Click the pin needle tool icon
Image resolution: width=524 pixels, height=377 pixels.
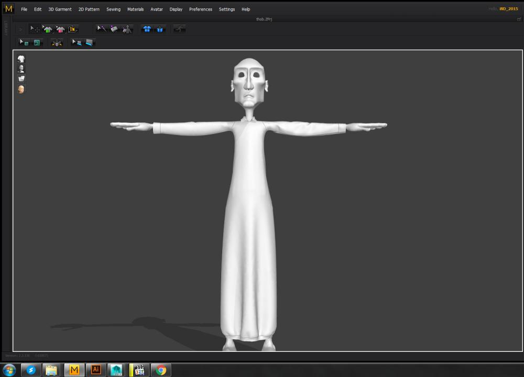[x=102, y=29]
